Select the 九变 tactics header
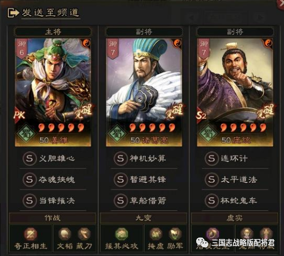284x256 pixels. [144, 218]
